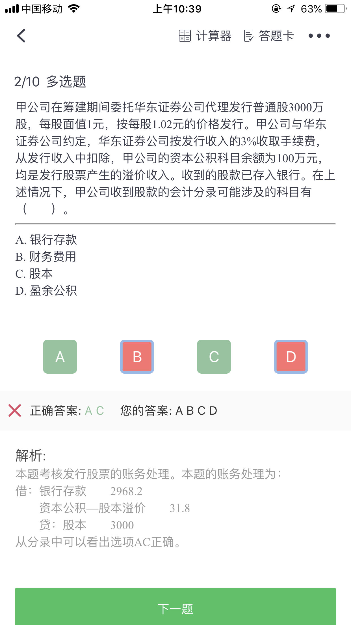Tap the red wrong-answer X icon
This screenshot has width=351, height=625.
tap(15, 410)
